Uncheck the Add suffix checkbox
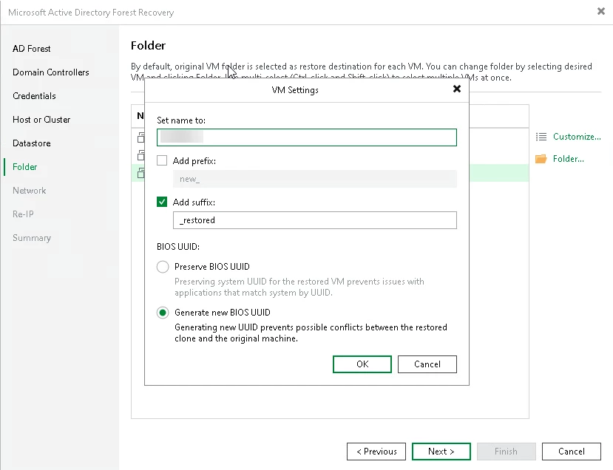 162,202
